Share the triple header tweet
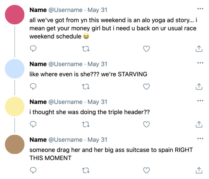 pyautogui.click(x=199, y=124)
